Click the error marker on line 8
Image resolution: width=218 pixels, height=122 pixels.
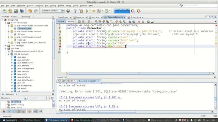[x=60, y=46]
